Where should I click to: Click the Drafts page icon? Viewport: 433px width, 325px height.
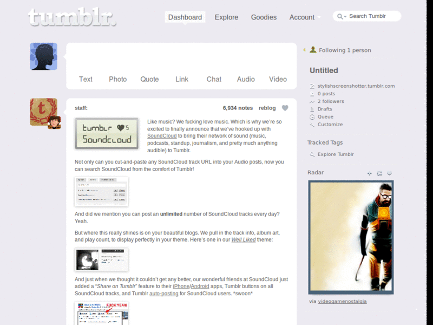click(x=312, y=109)
